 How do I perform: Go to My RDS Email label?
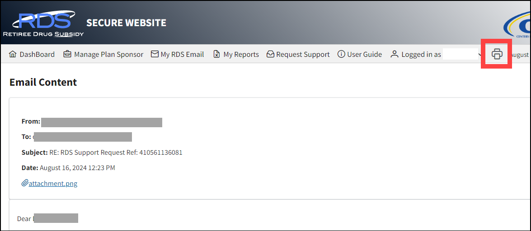(x=182, y=55)
